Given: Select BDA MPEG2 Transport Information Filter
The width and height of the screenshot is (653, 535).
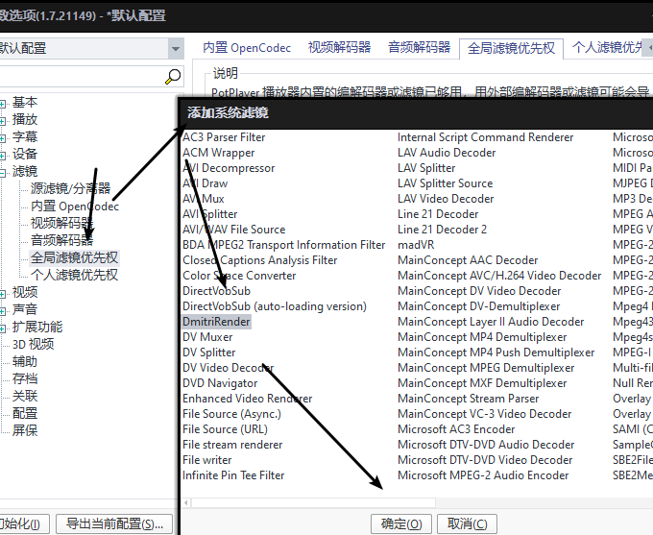Looking at the screenshot, I should pyautogui.click(x=283, y=245).
